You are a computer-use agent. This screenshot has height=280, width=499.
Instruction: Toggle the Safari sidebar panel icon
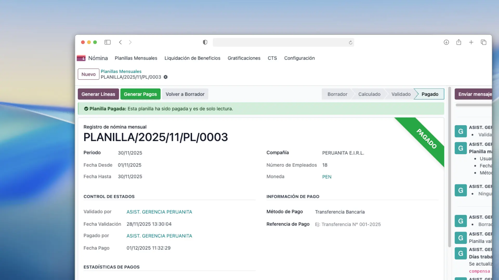coord(107,42)
